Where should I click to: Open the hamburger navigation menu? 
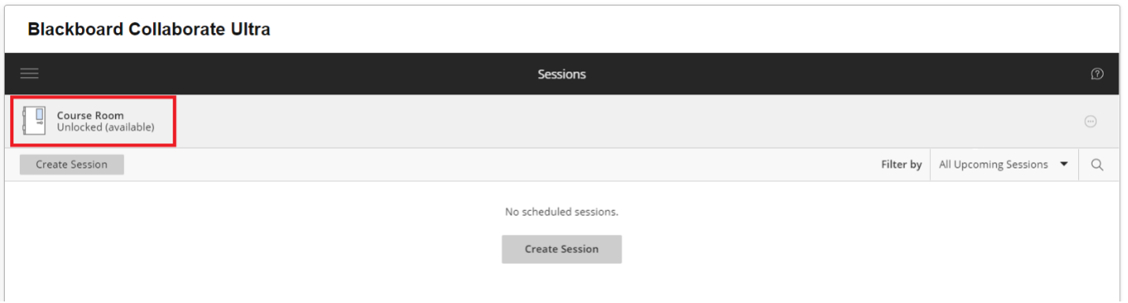coord(29,74)
